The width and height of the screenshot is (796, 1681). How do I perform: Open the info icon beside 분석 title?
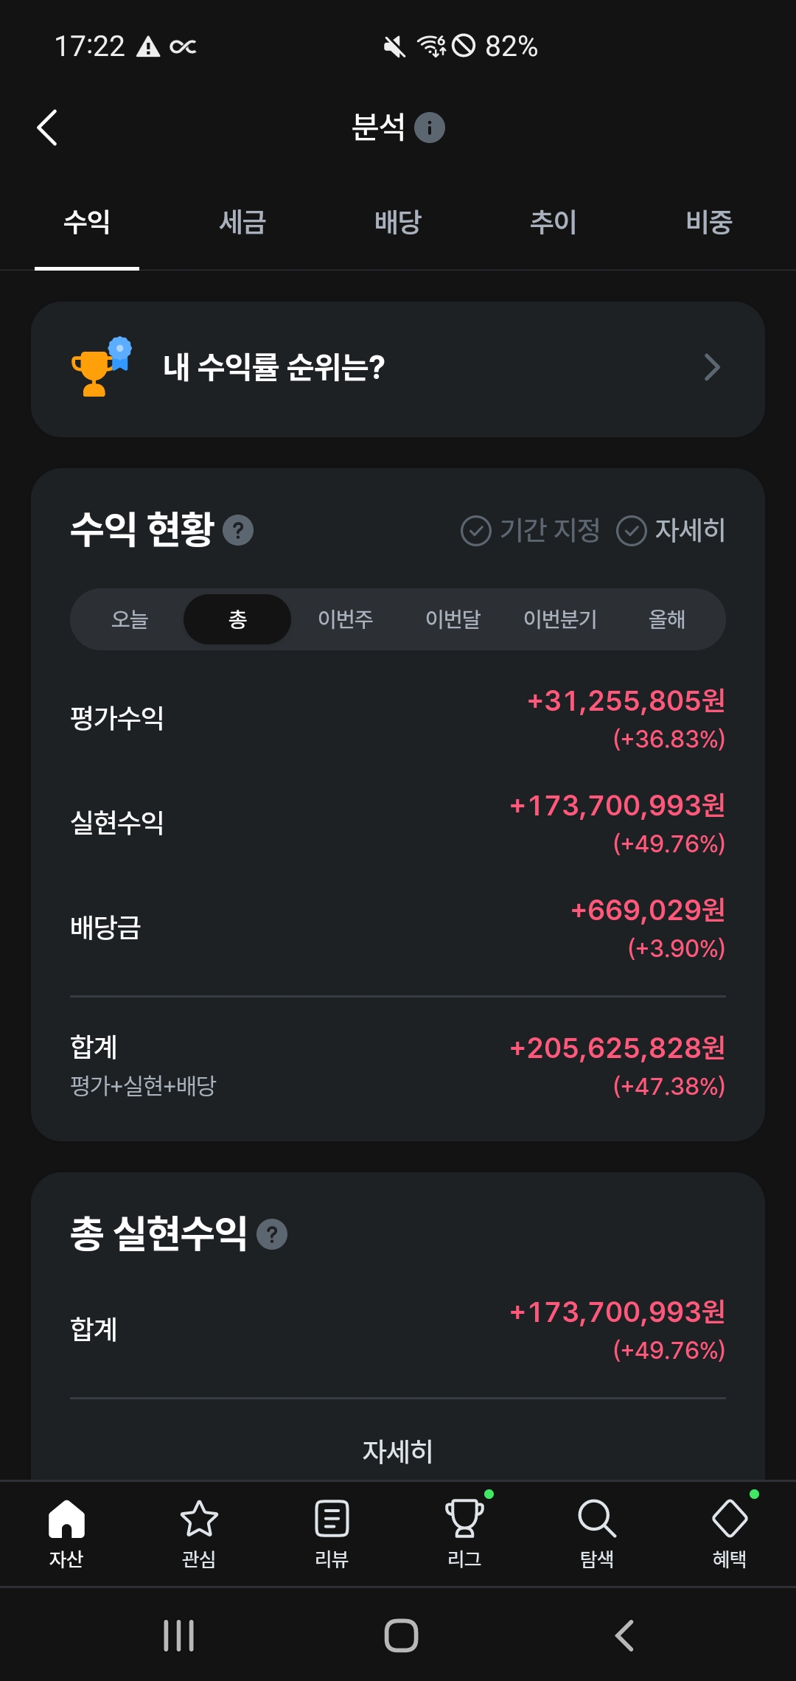pos(430,128)
